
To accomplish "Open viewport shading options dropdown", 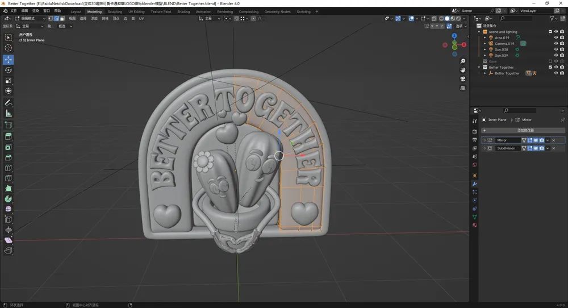I will [x=465, y=19].
